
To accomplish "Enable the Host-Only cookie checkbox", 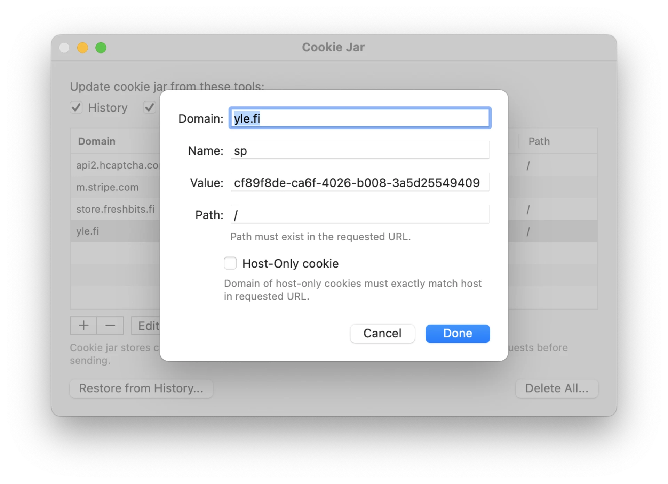I will [x=230, y=263].
